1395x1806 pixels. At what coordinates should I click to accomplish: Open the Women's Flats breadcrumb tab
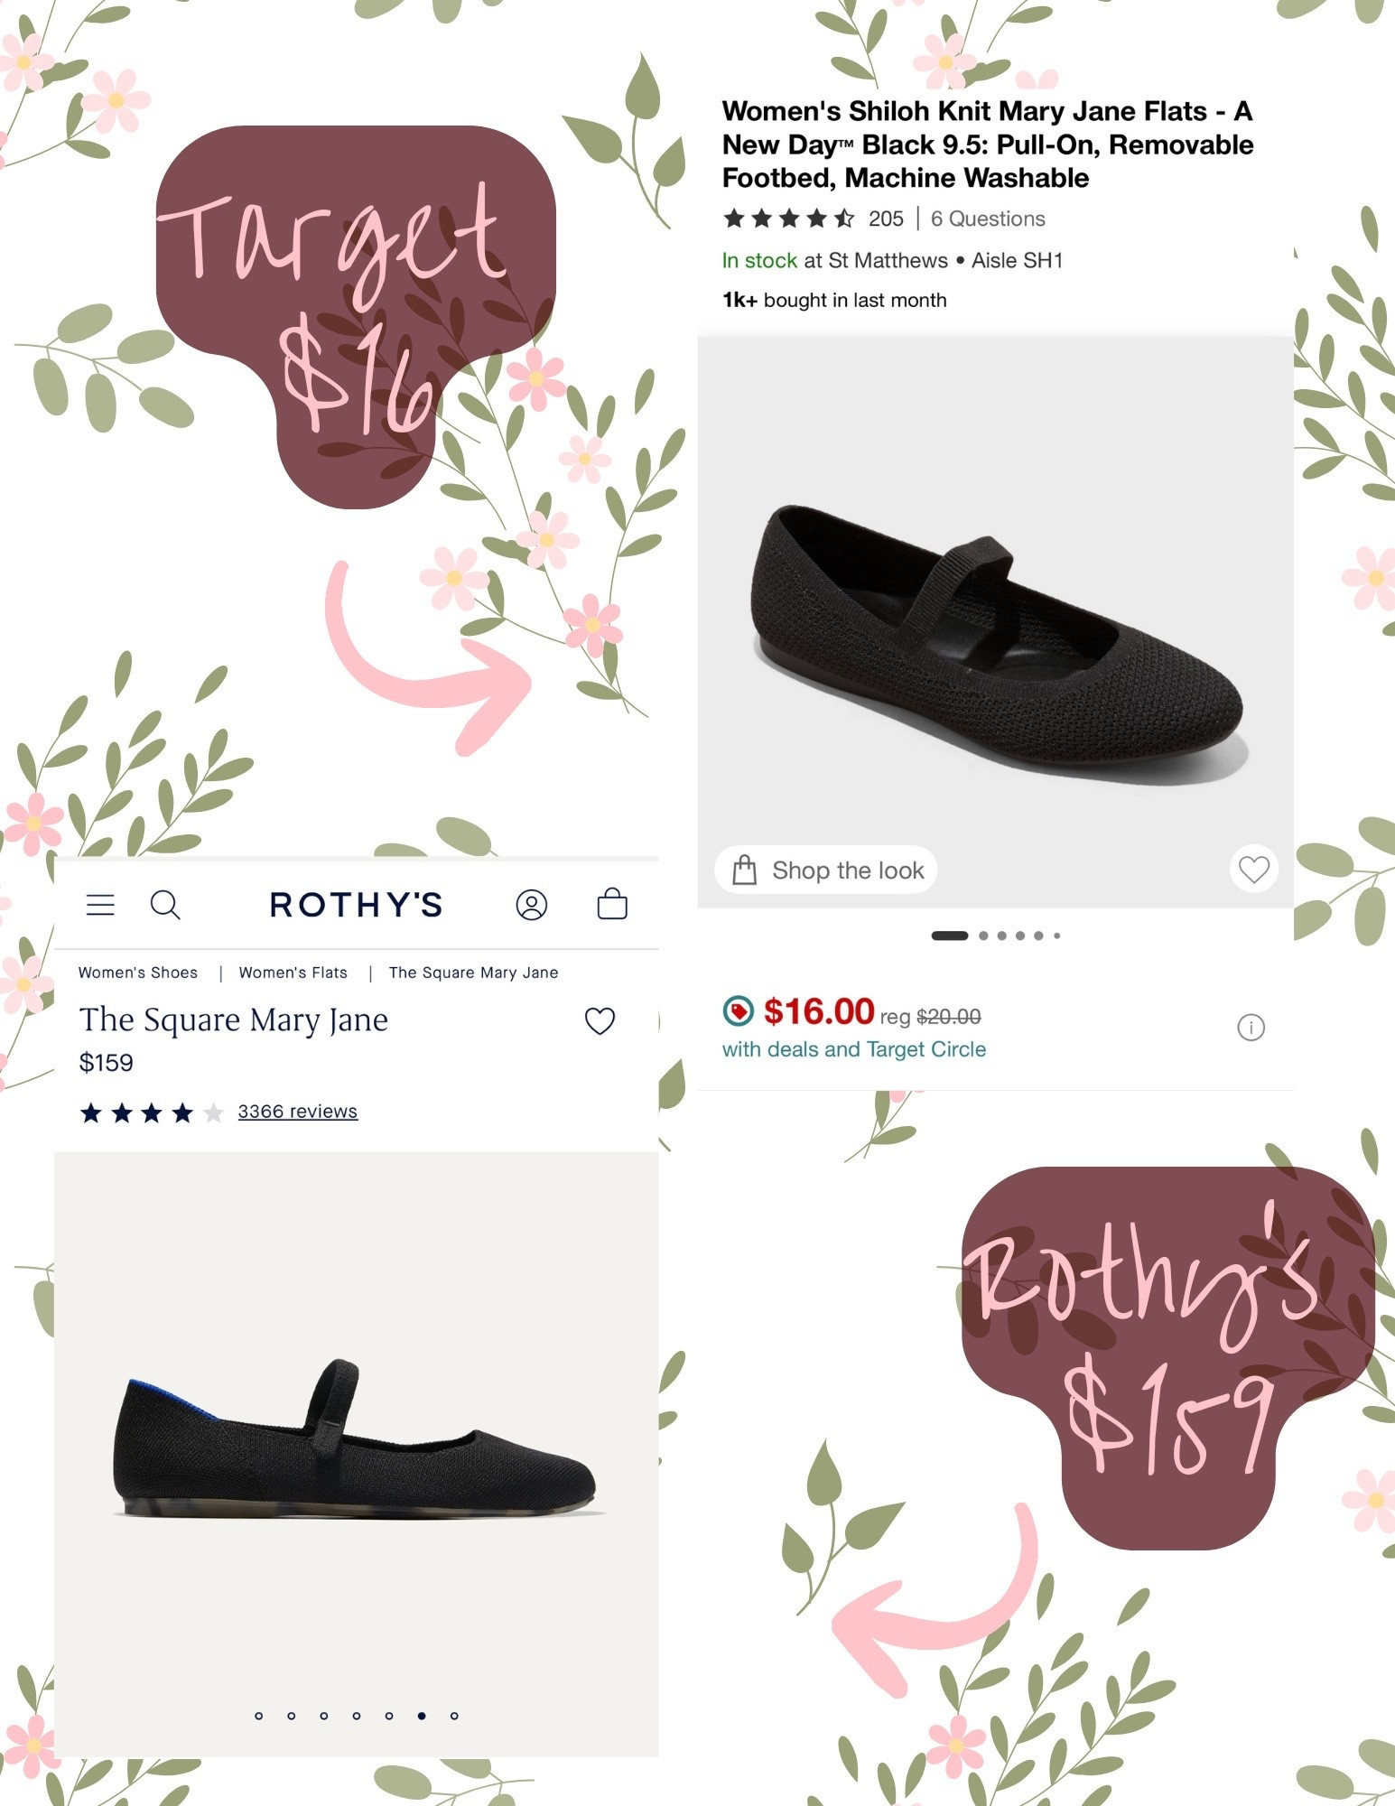click(x=293, y=973)
